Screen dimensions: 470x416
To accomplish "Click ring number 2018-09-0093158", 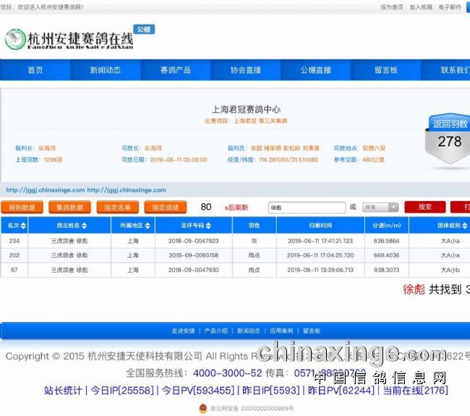I will coord(194,255).
